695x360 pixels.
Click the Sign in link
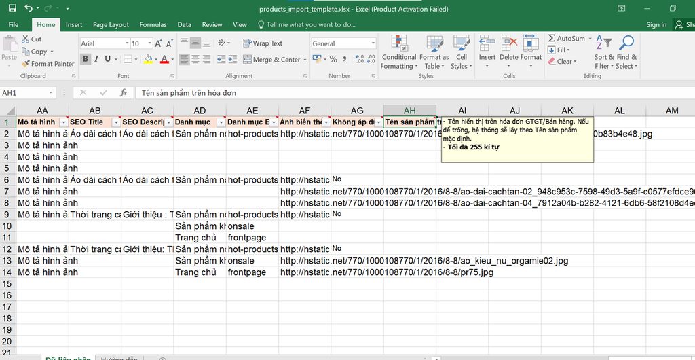tap(656, 24)
